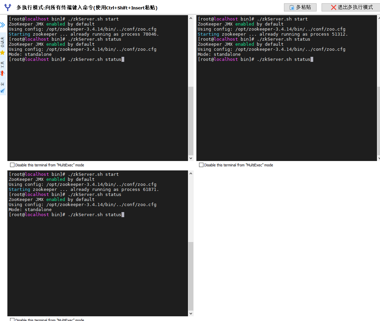Screen dimensions: 380x321
Task: Open the 宏 macros sidebar tab
Action: (3, 88)
